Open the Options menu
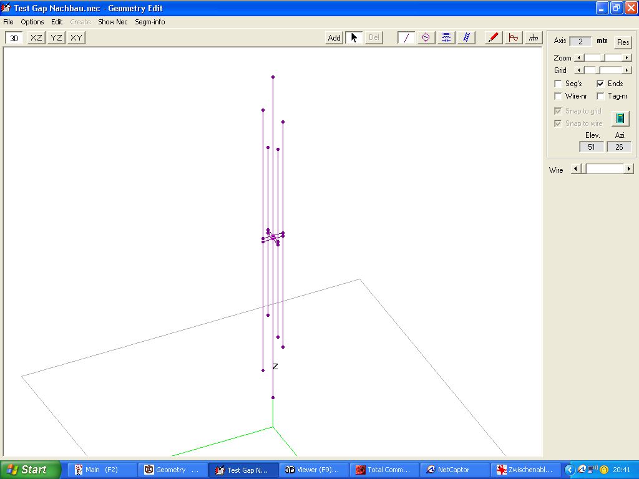Image resolution: width=639 pixels, height=479 pixels. (32, 22)
